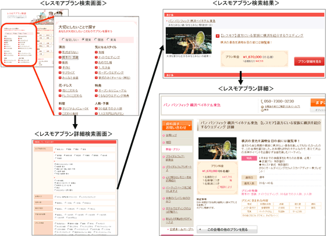Click the red arrow icon beside みんなと会話
This screenshot has width=326, height=236.
click(x=60, y=78)
